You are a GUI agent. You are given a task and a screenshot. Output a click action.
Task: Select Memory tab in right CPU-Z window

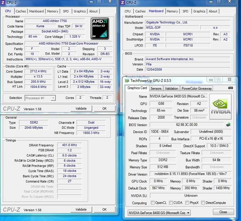pos(172,11)
